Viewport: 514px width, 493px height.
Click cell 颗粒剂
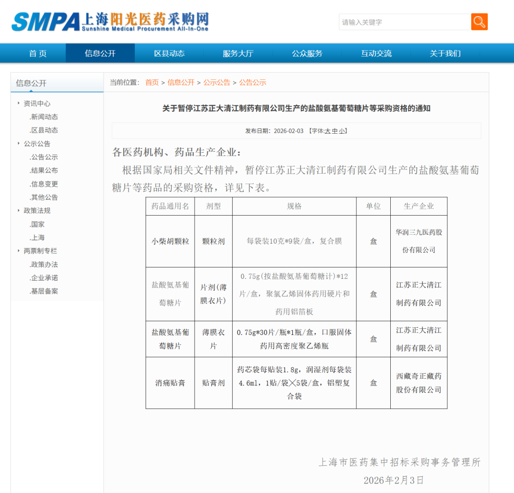213,242
